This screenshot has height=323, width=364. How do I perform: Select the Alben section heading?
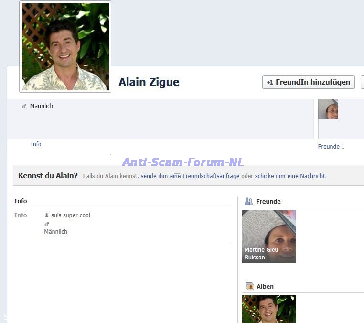pyautogui.click(x=265, y=287)
